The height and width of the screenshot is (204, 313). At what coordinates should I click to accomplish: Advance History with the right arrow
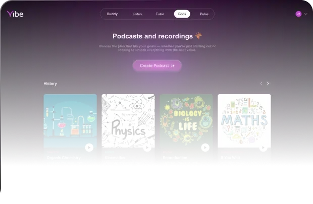coord(268,83)
